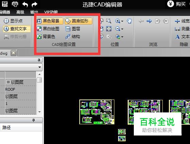Toggle 黑色背景 black background
Image resolution: width=190 pixels, height=144 pixels.
(50, 21)
